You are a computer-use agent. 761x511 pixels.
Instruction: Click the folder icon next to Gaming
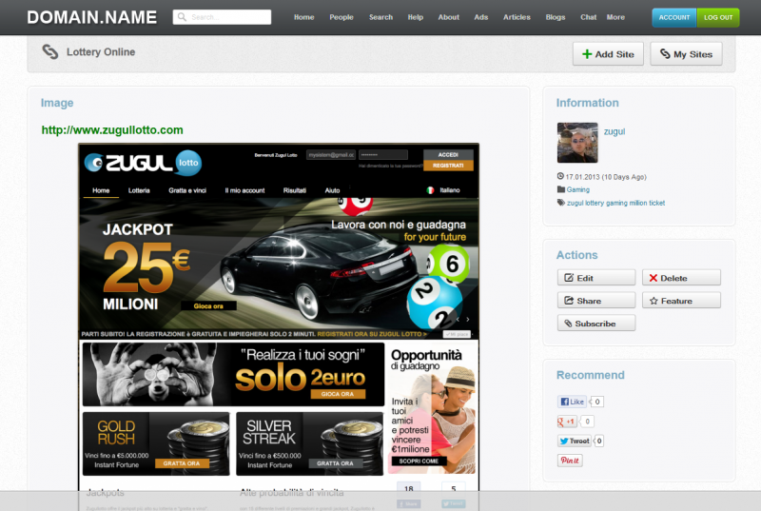click(x=561, y=189)
